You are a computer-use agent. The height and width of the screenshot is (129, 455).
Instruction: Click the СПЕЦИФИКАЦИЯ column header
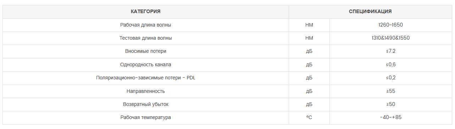[x=370, y=12]
